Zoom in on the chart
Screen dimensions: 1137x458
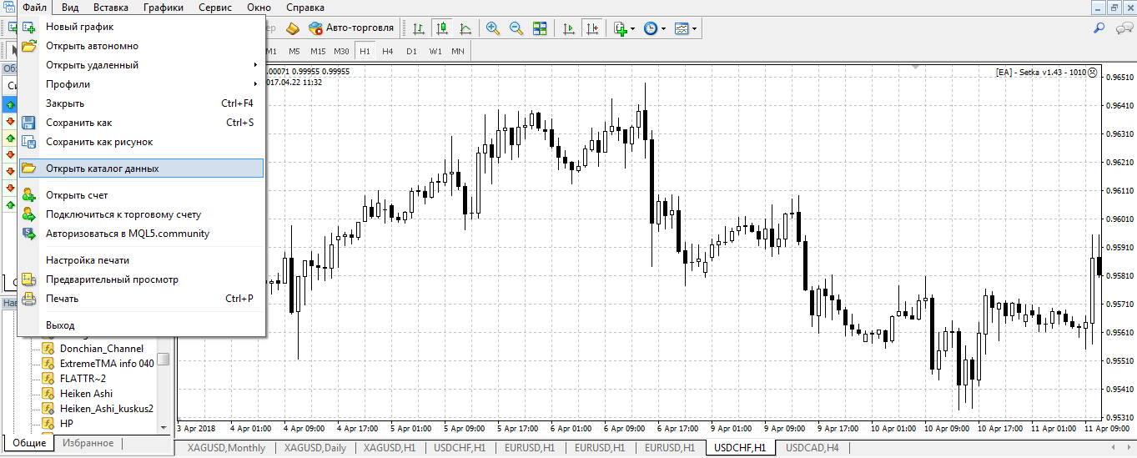click(x=493, y=28)
